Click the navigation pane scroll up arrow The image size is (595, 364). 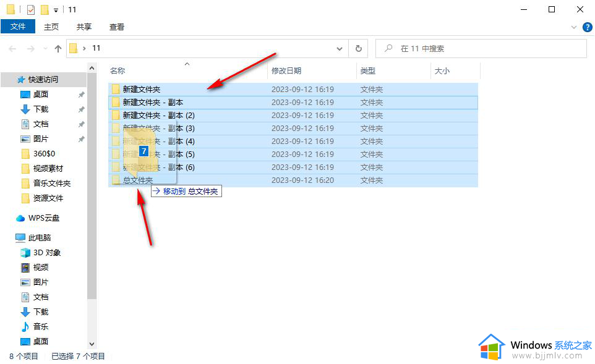coord(92,68)
